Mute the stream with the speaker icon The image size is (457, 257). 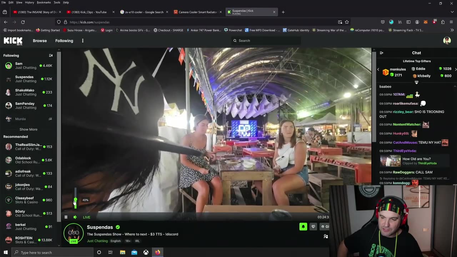tap(75, 217)
